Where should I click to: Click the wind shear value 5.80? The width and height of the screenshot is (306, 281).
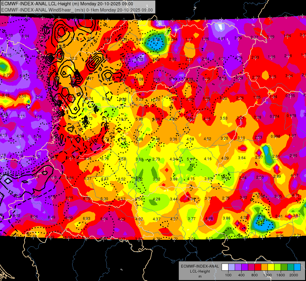(x=139, y=119)
